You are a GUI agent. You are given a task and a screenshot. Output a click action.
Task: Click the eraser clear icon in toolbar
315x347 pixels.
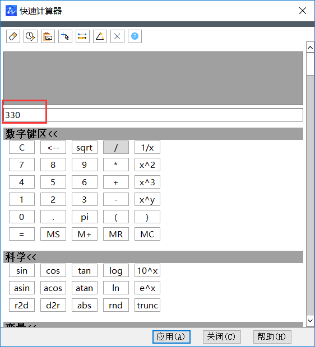[13, 36]
